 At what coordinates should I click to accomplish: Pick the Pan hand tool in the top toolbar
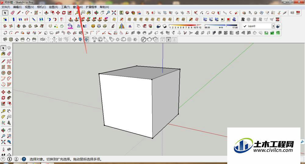[x=102, y=13]
